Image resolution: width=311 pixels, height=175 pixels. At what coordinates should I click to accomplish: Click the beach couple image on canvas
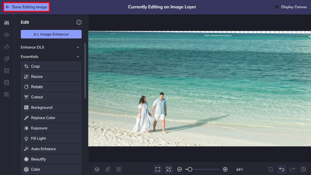point(200,89)
